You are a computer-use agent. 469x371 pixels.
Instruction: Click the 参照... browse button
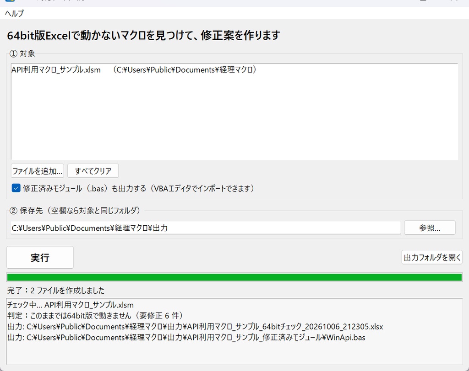pyautogui.click(x=430, y=228)
